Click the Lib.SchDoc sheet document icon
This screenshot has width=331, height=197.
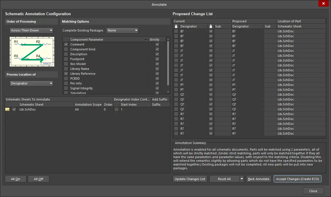click(7, 109)
